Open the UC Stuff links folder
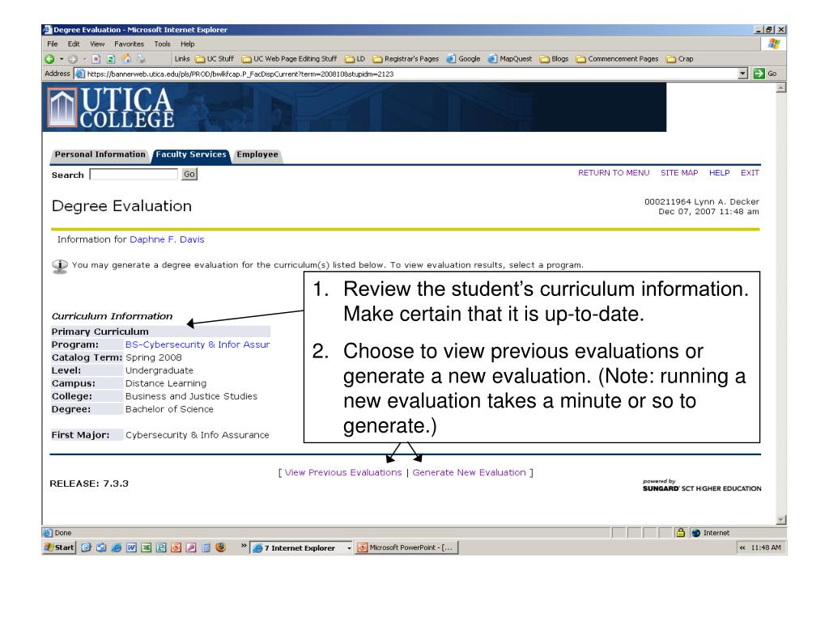Viewport: 829px width, 621px height. point(214,59)
